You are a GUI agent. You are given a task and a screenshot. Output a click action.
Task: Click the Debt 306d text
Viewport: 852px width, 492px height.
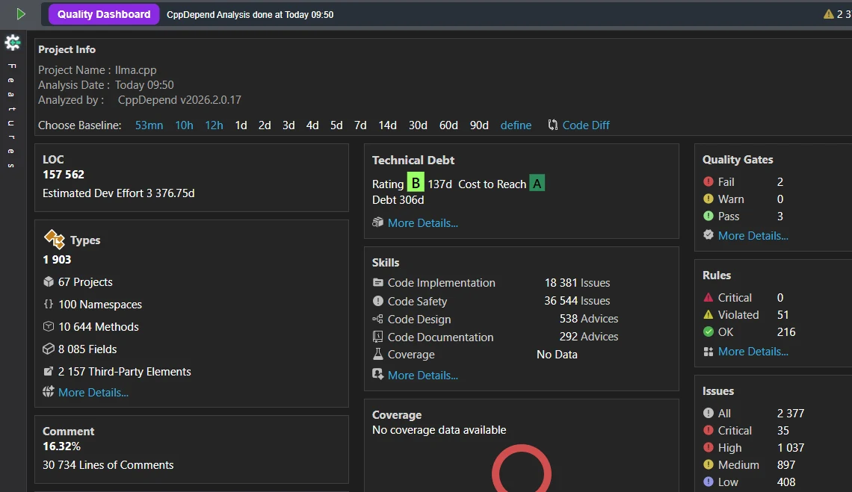(x=398, y=200)
